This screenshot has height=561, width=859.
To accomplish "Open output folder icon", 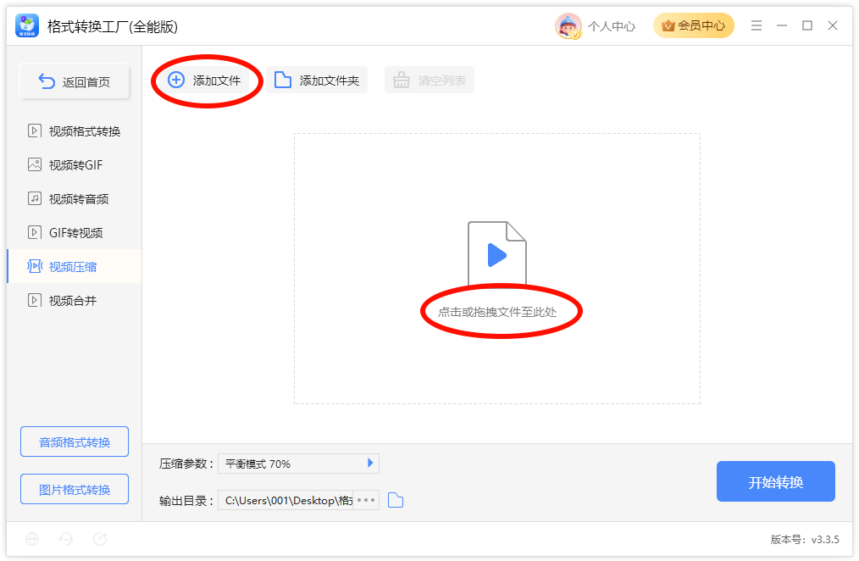I will 396,500.
